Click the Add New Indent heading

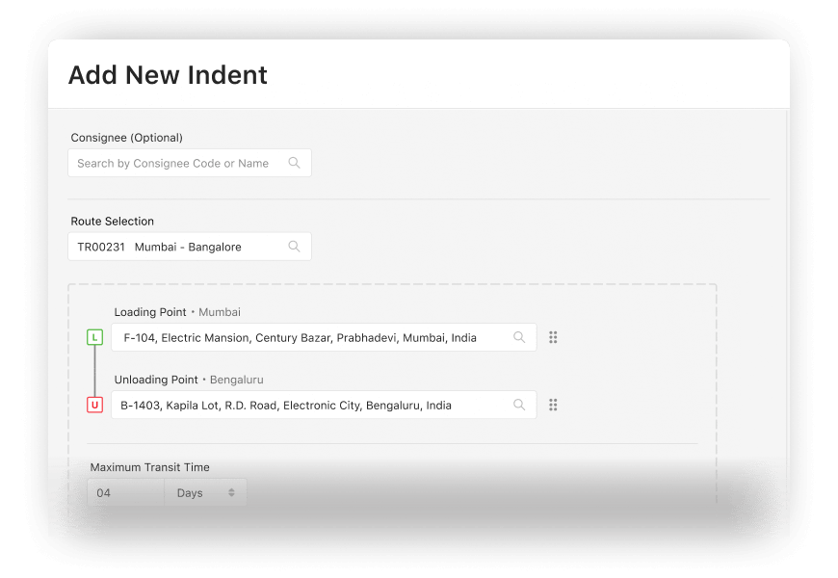pos(168,75)
